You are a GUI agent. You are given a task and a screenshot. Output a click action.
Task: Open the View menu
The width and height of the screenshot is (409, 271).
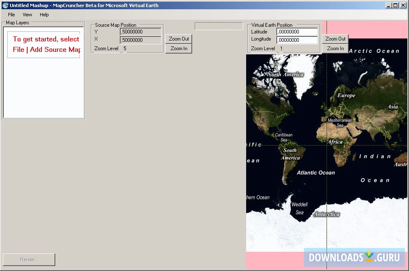coord(27,14)
